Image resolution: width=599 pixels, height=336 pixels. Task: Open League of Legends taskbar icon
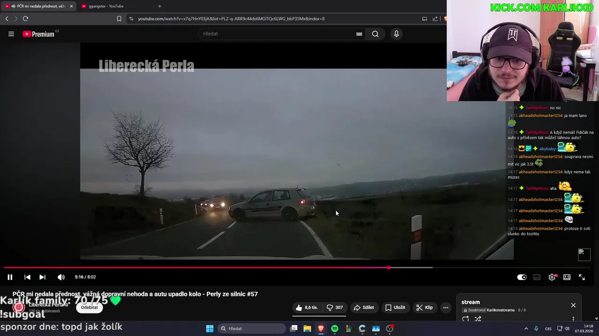[x=349, y=329]
